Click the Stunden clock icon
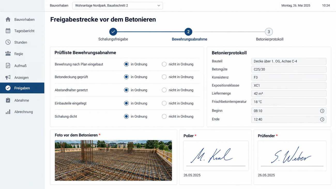The height and width of the screenshot is (189, 336). coord(8,42)
